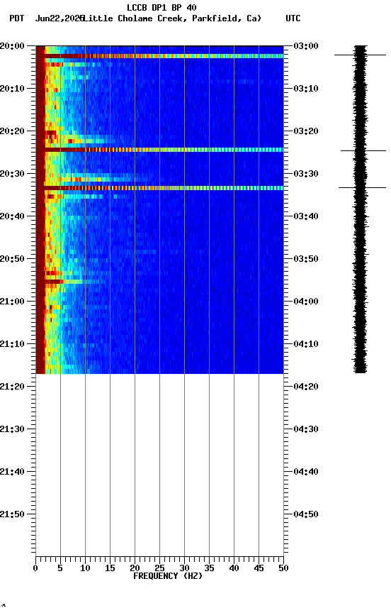Click the 20:20 PDT time label
This screenshot has width=391, height=613.
(12, 131)
